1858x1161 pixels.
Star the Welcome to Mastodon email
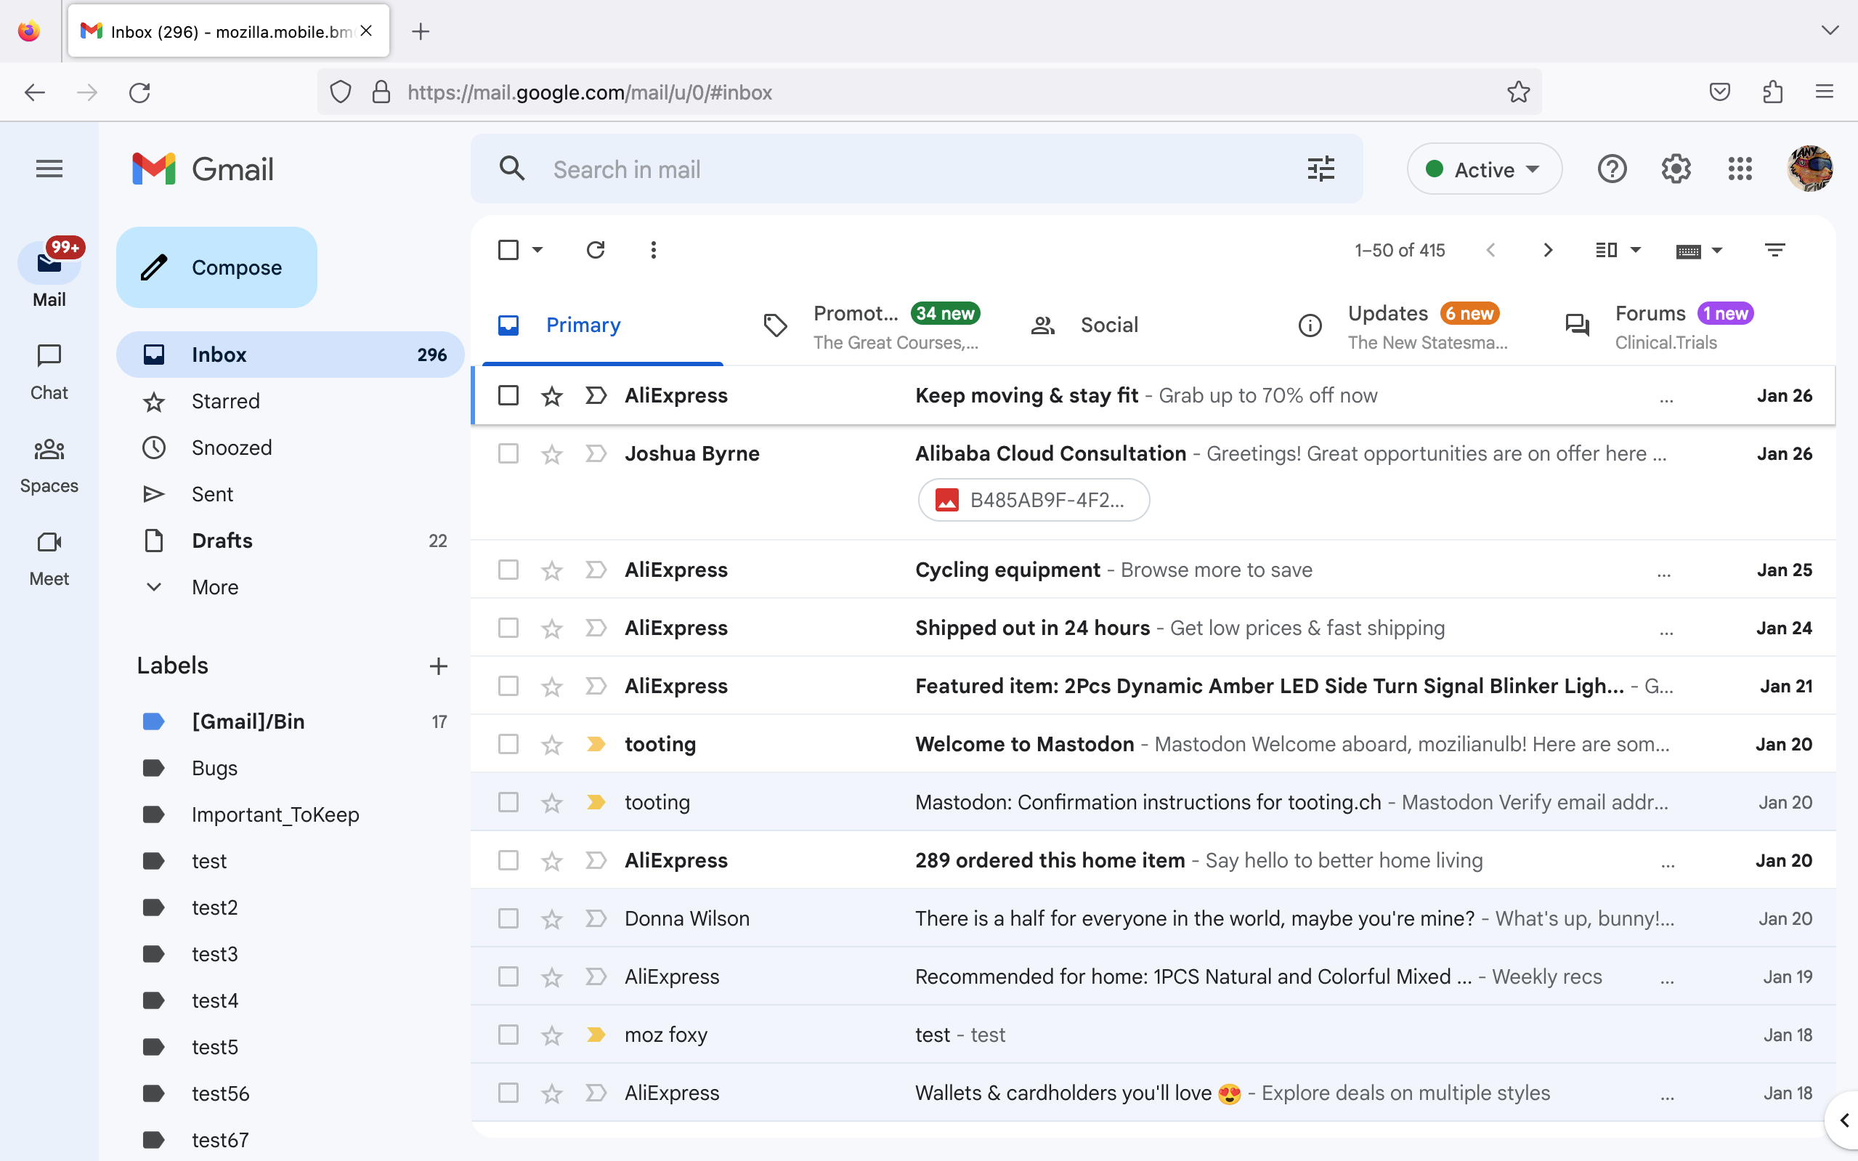[552, 743]
